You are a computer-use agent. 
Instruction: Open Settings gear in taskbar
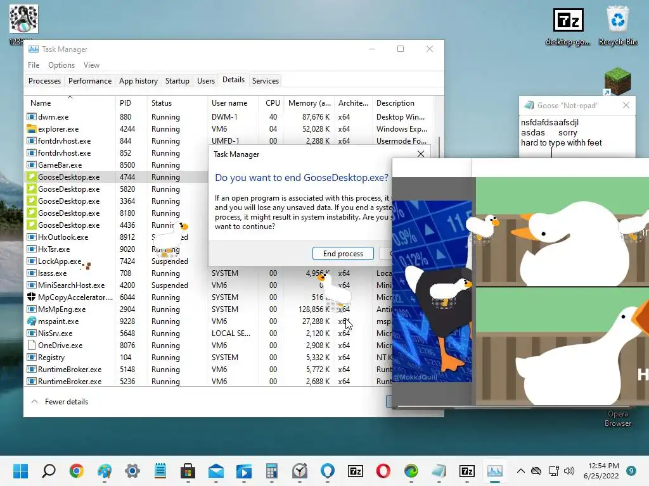point(132,471)
